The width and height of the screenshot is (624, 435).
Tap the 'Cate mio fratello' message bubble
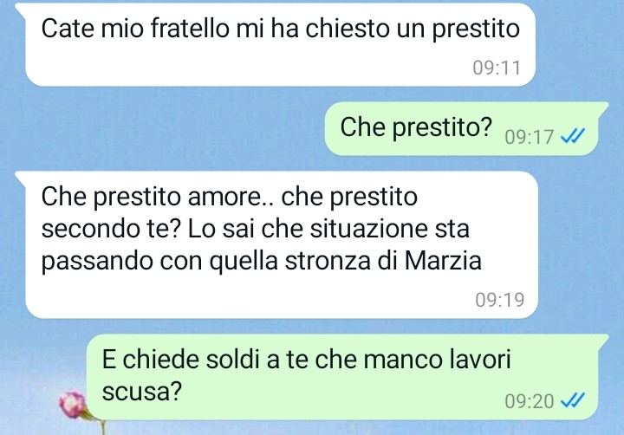[280, 44]
